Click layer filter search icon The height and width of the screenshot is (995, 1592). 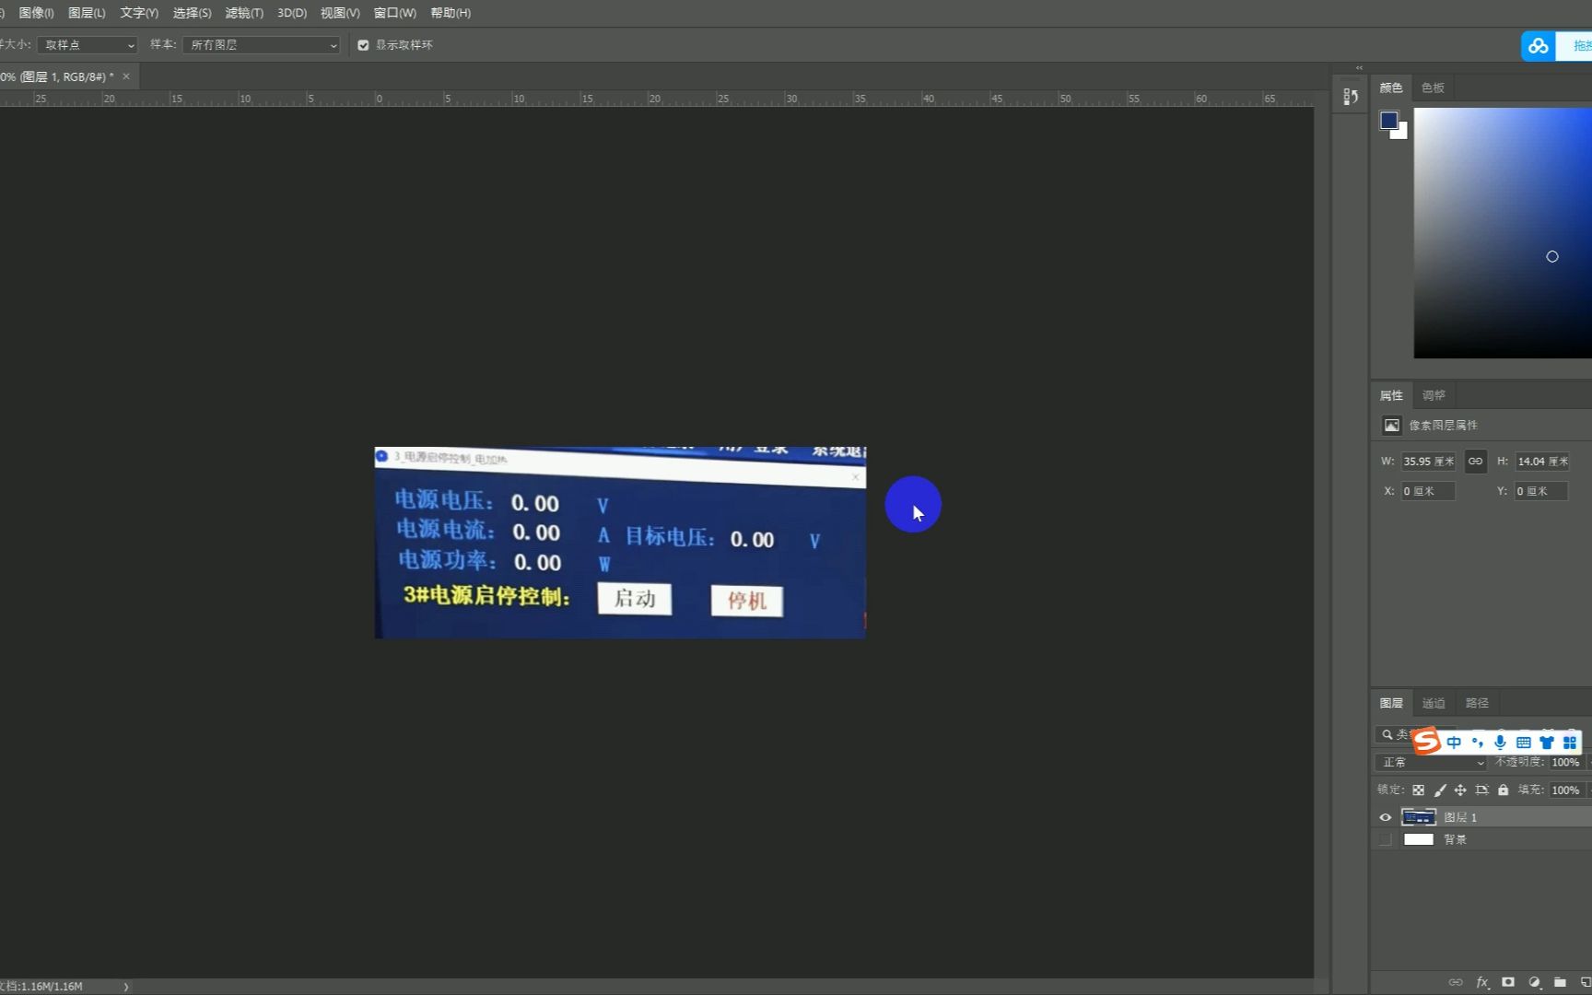[x=1387, y=735]
